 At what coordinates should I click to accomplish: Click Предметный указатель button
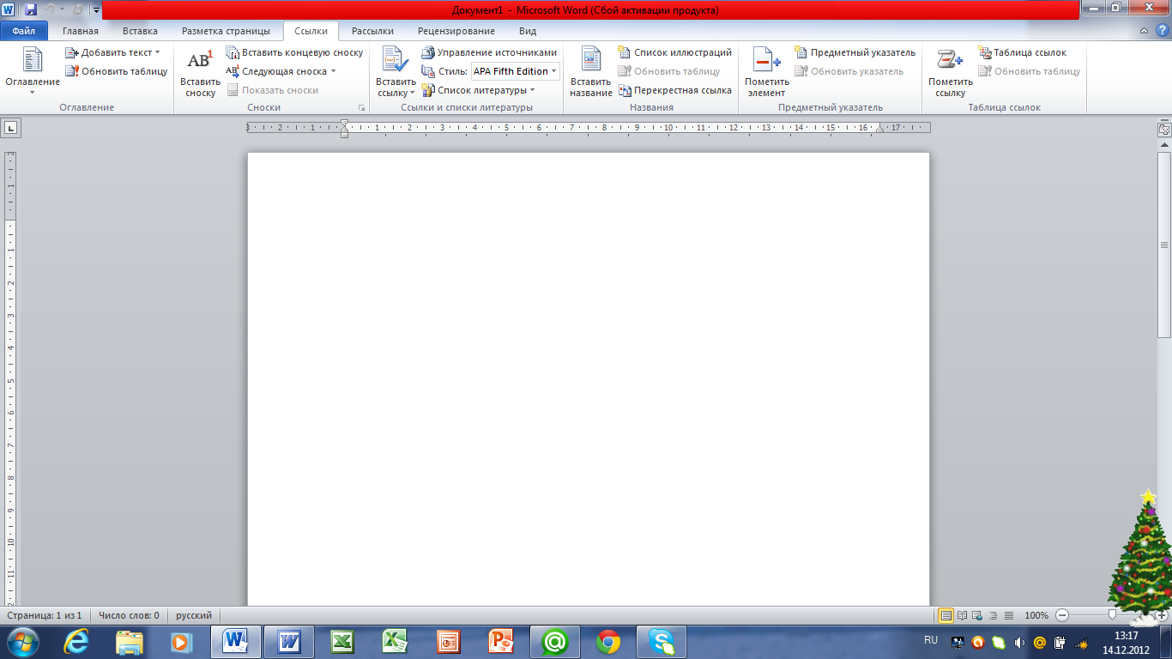[x=855, y=52]
